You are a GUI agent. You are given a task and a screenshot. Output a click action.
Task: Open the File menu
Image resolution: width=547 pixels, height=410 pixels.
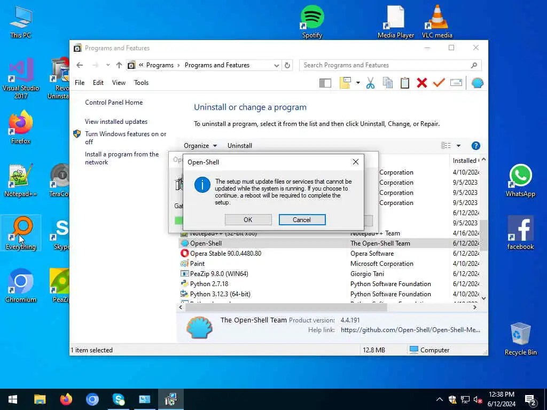(80, 83)
